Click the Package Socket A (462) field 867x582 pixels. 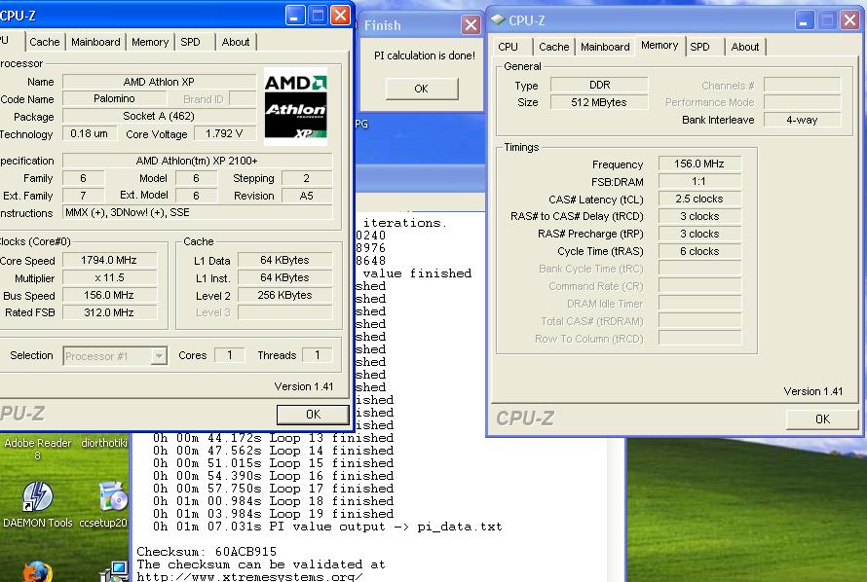159,116
